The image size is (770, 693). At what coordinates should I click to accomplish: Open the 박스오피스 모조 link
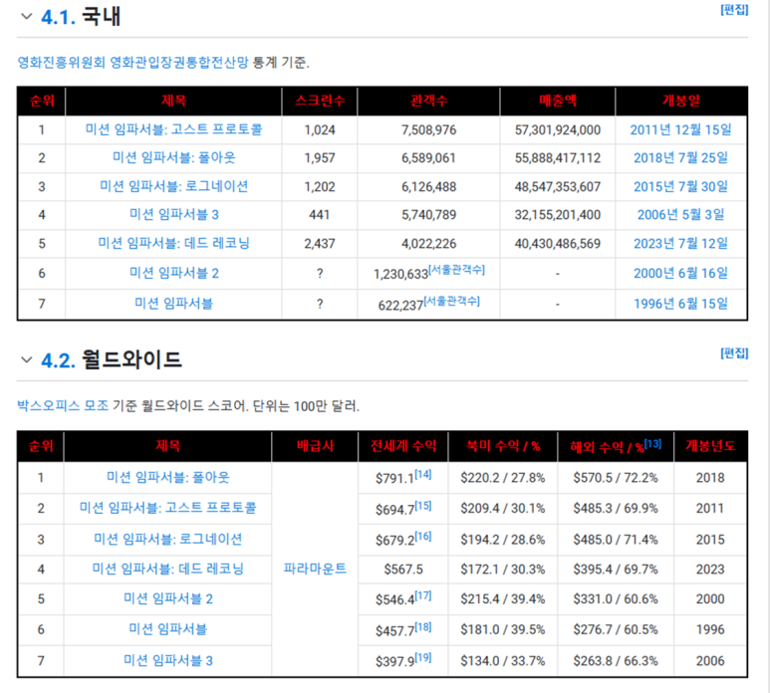(63, 406)
